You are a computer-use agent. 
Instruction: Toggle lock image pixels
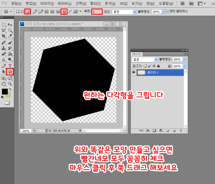coord(150,66)
